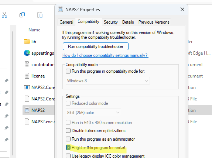Click the Copy icon in Explorer toolbar
Screen dimensions: 212x158
tap(22, 15)
